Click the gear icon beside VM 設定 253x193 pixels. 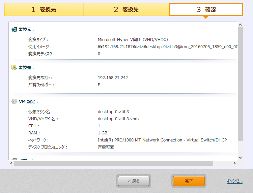point(14,101)
